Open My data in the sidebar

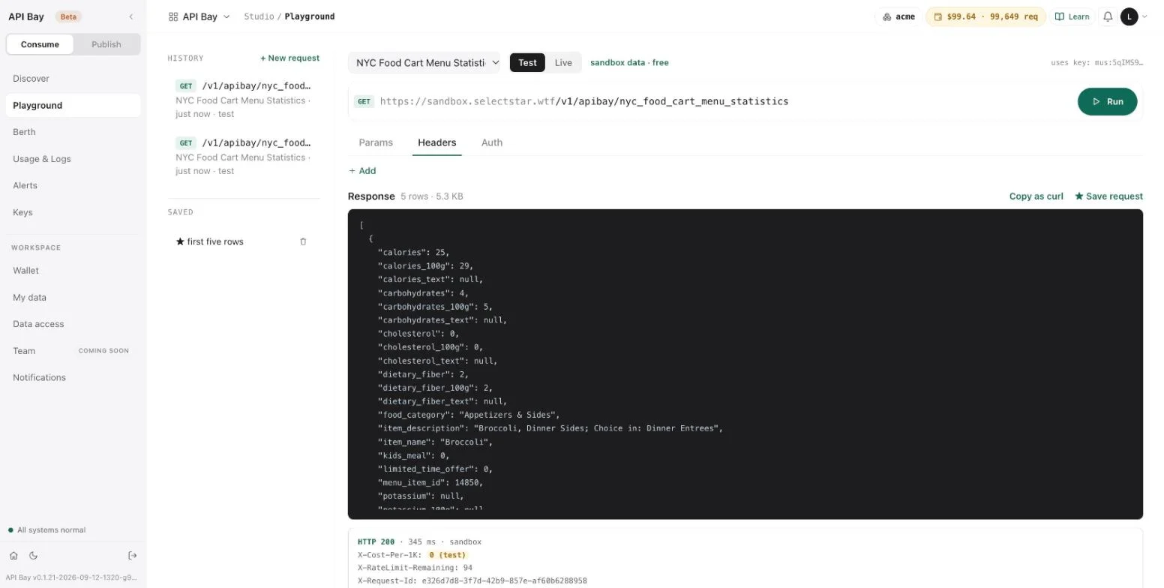[73, 298]
